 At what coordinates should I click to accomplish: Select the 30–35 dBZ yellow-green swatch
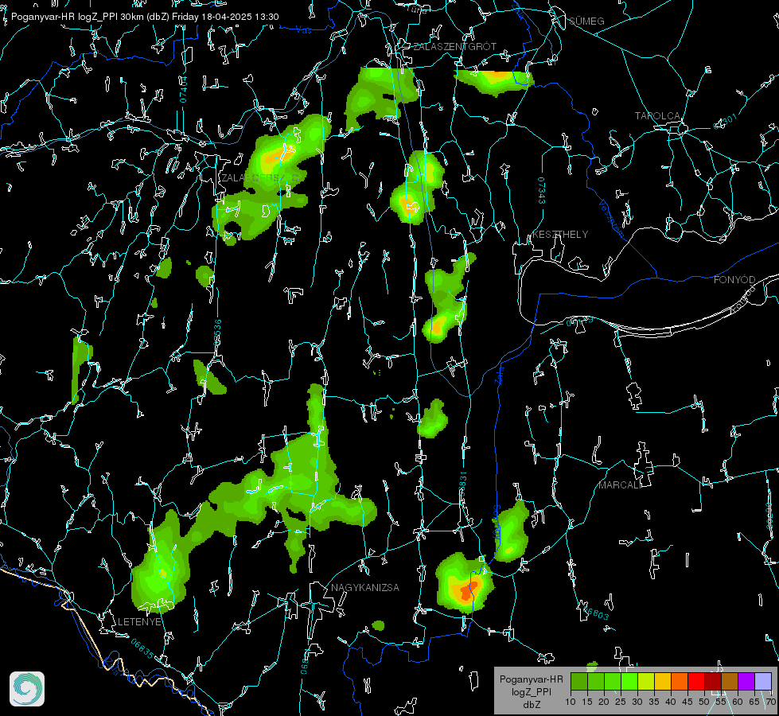(646, 681)
